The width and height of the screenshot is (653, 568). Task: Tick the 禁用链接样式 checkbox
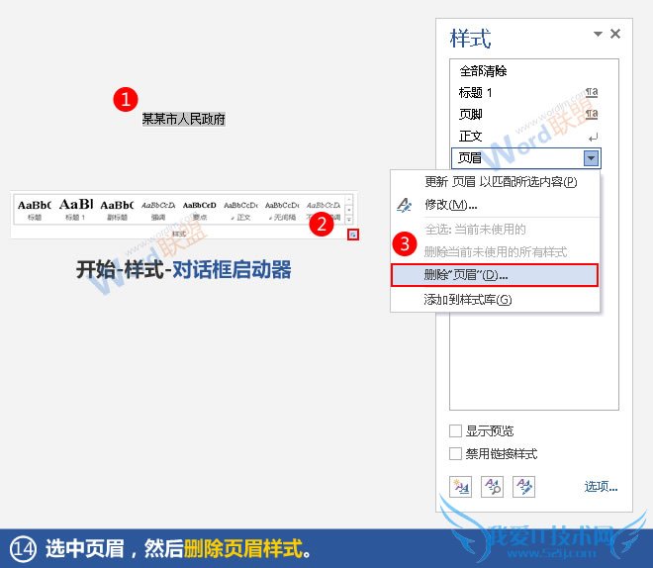click(x=456, y=454)
